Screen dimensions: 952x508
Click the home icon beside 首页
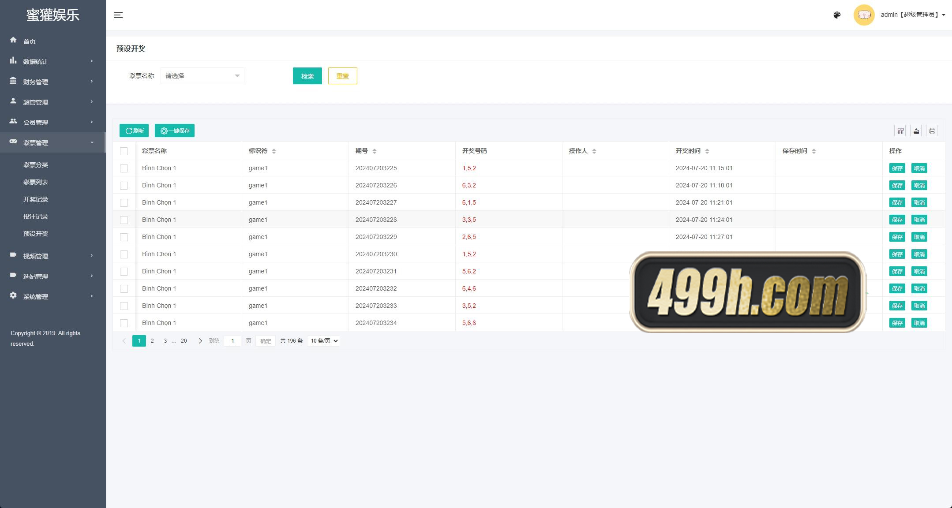13,40
